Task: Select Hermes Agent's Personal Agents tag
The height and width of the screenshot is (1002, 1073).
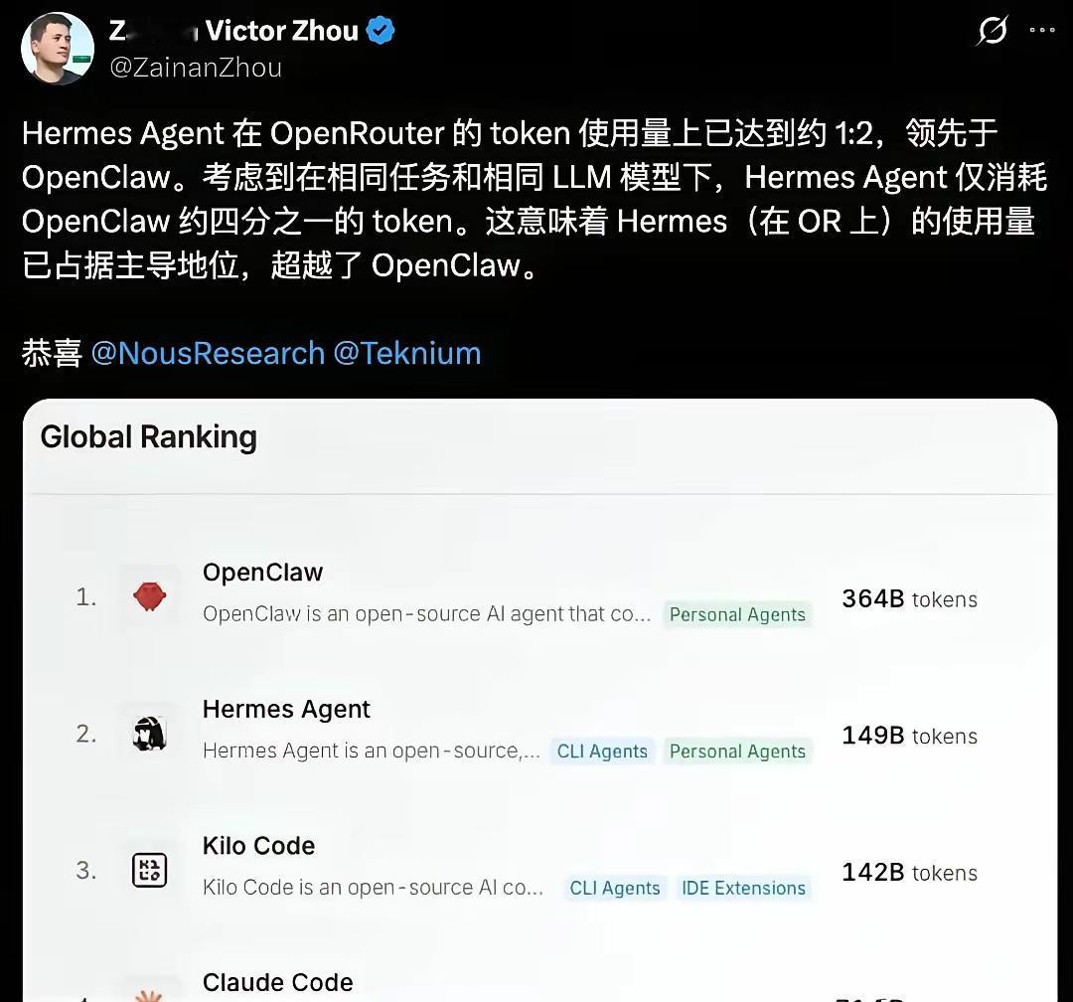Action: pyautogui.click(x=737, y=752)
